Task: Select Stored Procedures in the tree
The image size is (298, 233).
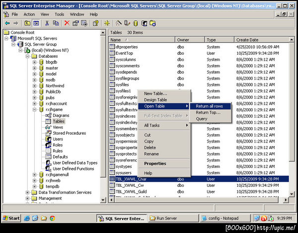Action: [x=69, y=133]
